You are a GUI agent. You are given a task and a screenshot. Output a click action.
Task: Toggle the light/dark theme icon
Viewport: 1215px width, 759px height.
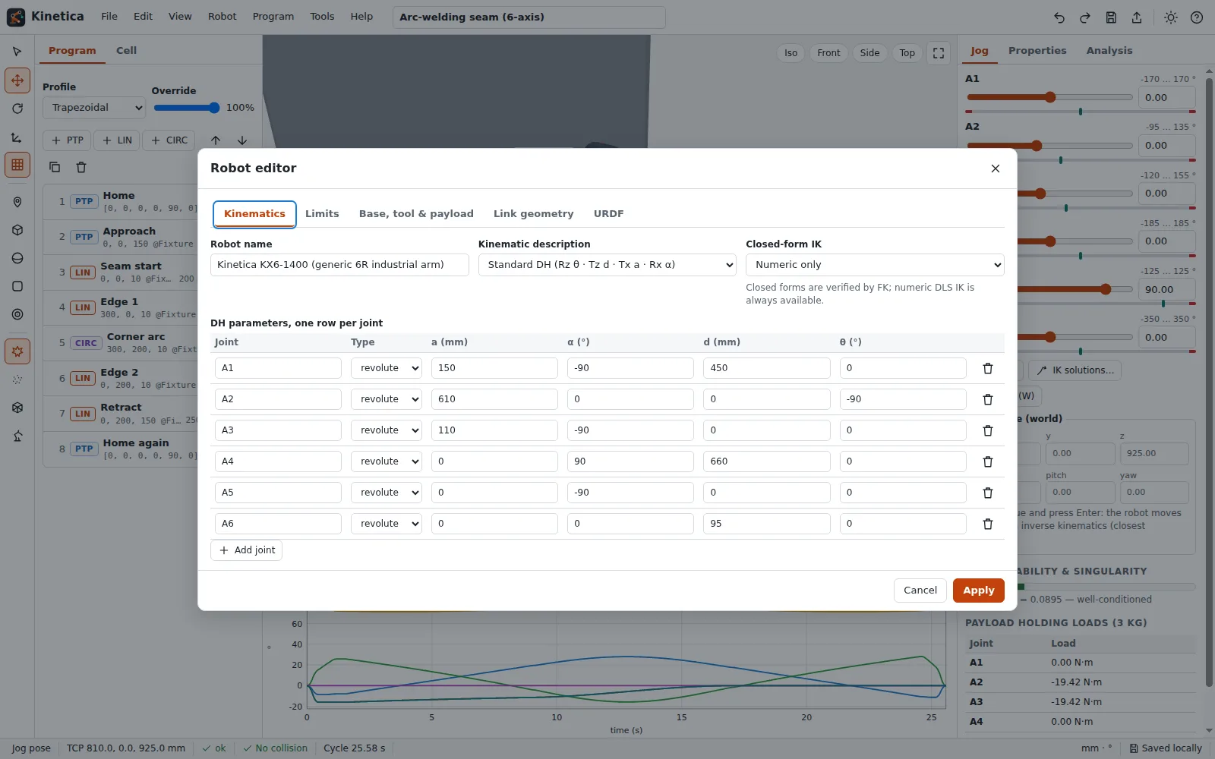[x=1171, y=17]
